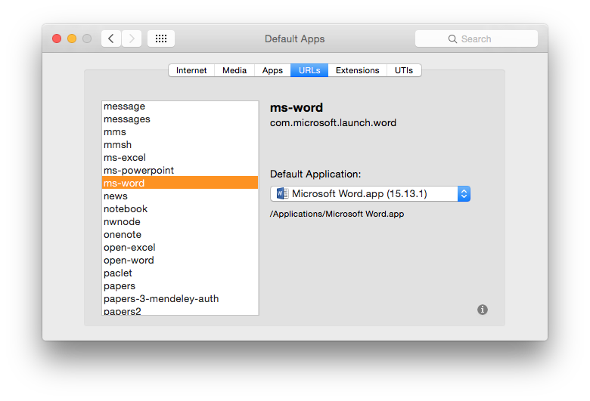Click the search magnifying glass icon
The width and height of the screenshot is (590, 401).
(452, 39)
